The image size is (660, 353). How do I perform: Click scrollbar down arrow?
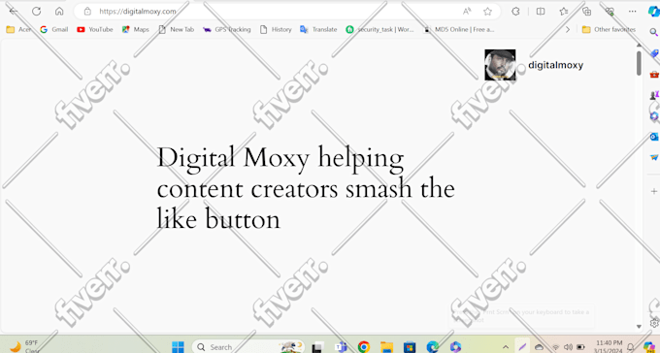[639, 326]
